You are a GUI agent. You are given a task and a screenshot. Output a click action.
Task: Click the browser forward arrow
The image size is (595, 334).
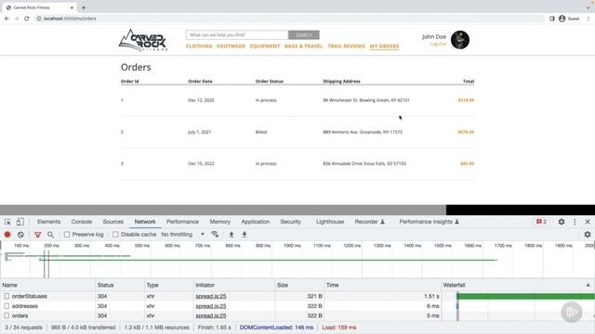17,19
